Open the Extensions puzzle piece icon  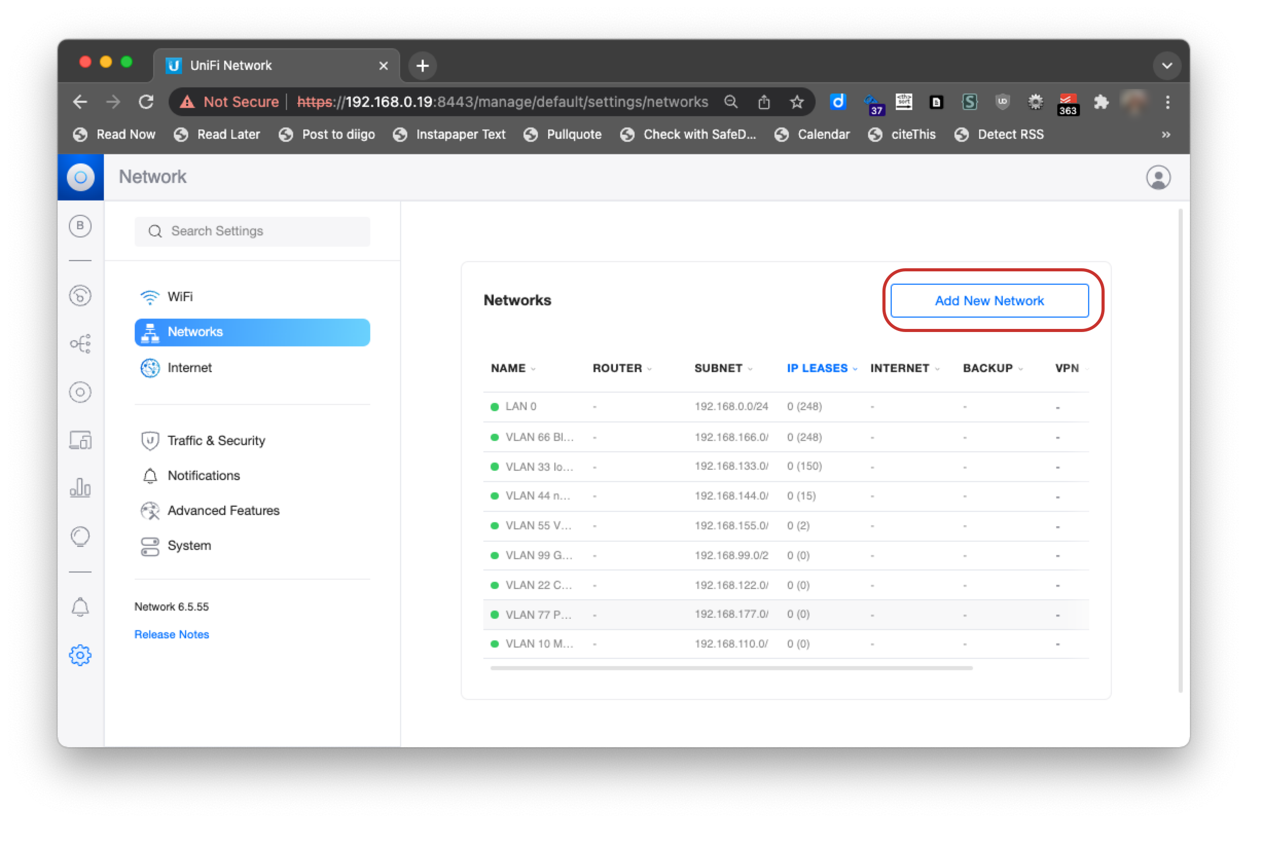pos(1100,102)
